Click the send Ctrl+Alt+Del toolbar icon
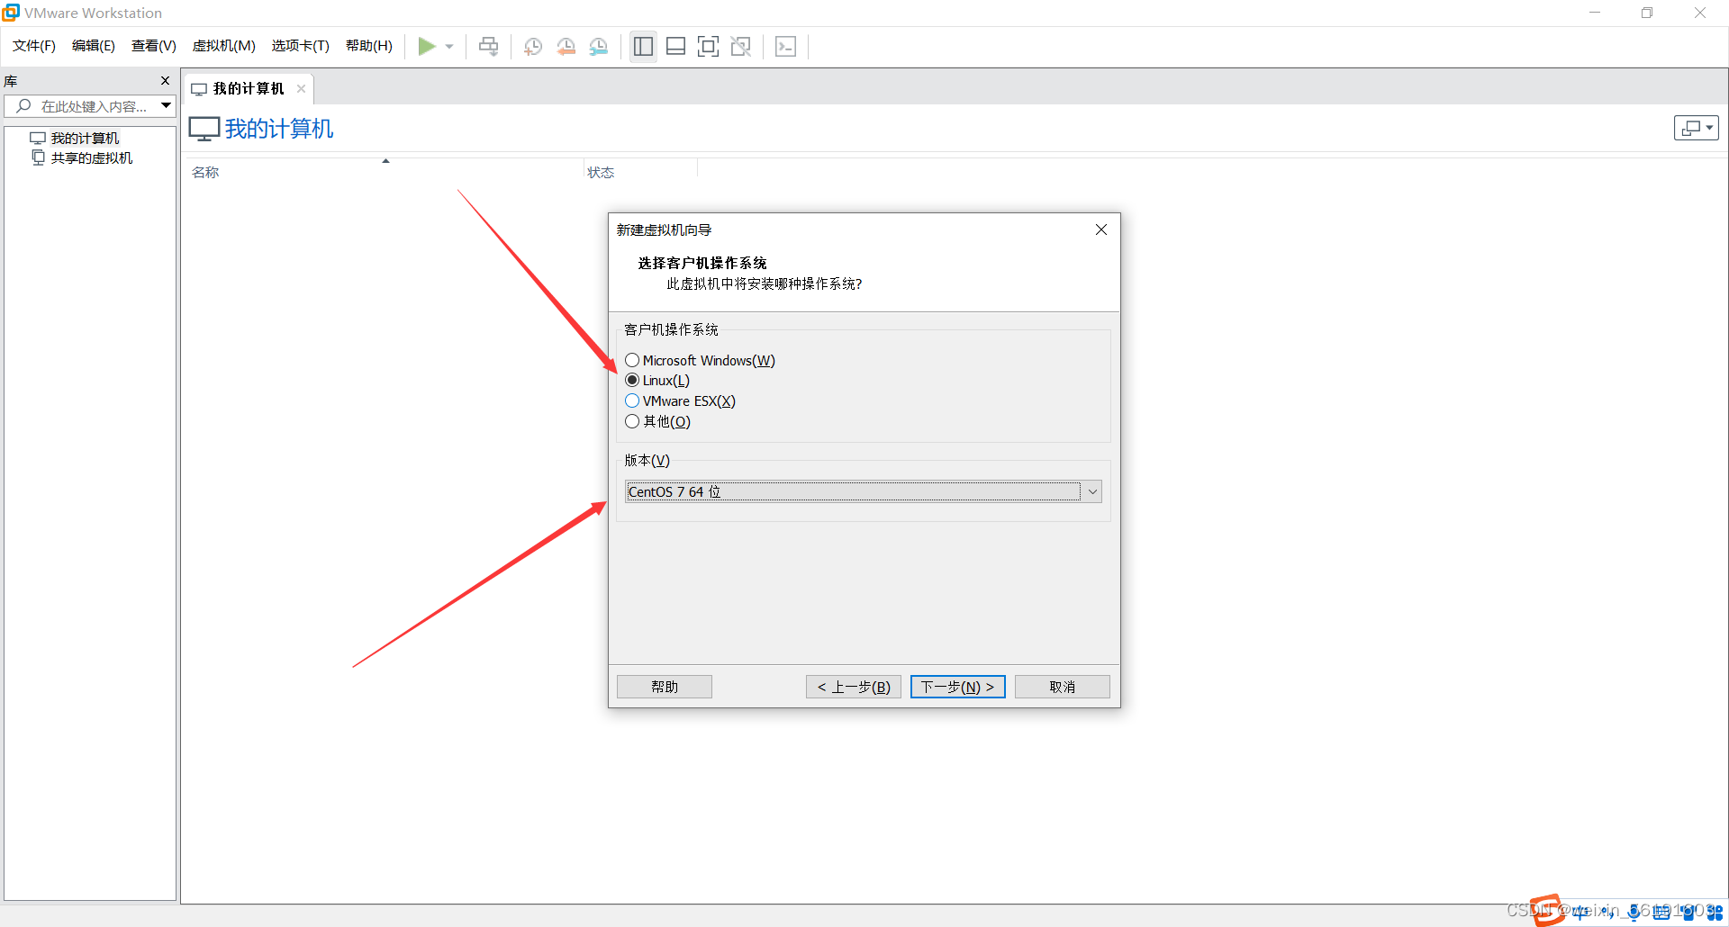Viewport: 1729px width, 927px height. 488,46
